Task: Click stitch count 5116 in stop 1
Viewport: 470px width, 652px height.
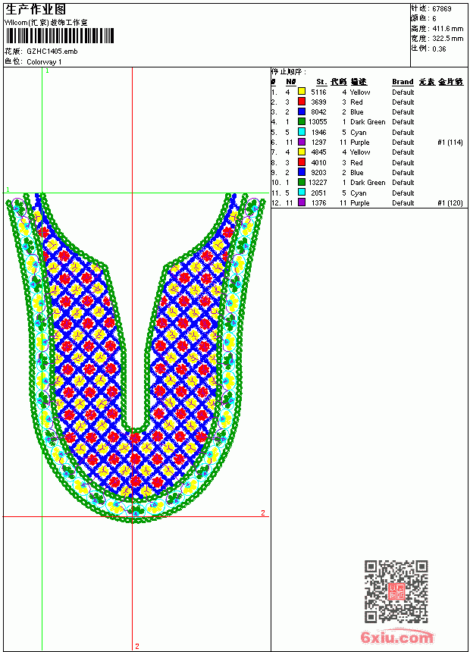Action: click(318, 92)
